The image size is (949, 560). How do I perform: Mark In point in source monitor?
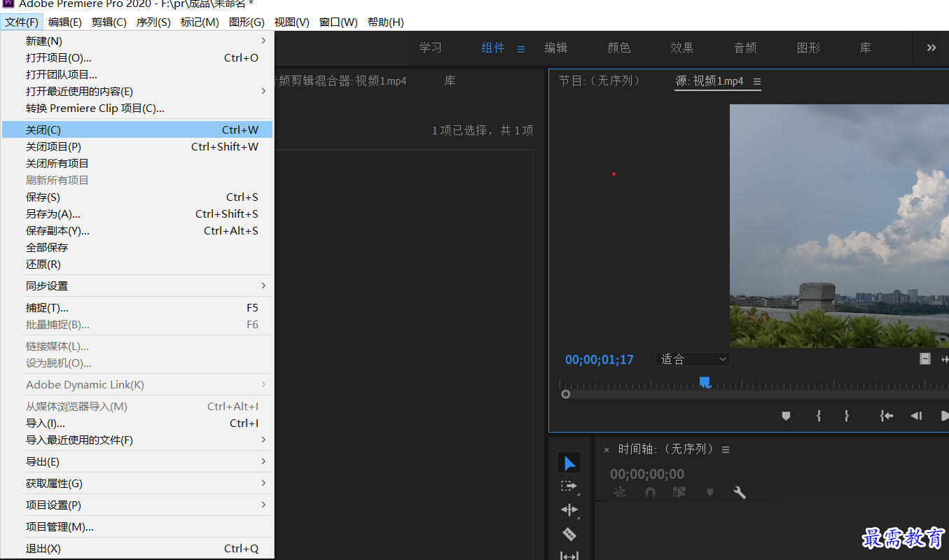(818, 416)
